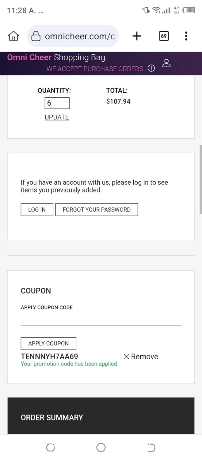Tap the browser home icon
Viewport: 202px width, 461px height.
[x=13, y=36]
